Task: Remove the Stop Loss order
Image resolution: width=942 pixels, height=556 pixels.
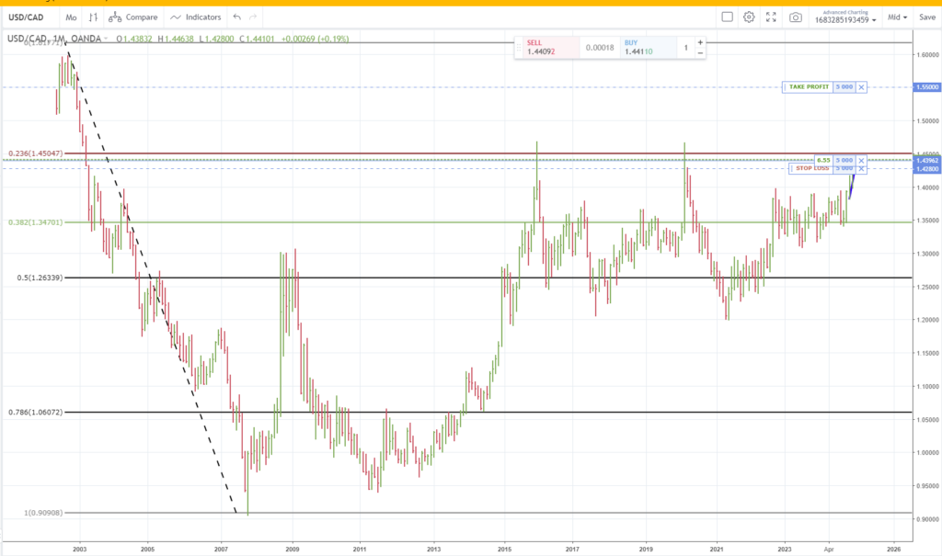Action: click(x=861, y=169)
